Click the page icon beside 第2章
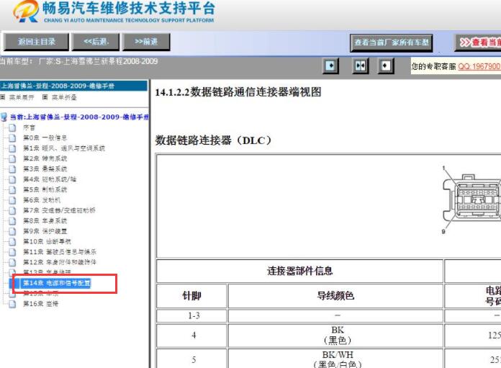The image size is (501, 368). click(x=12, y=158)
